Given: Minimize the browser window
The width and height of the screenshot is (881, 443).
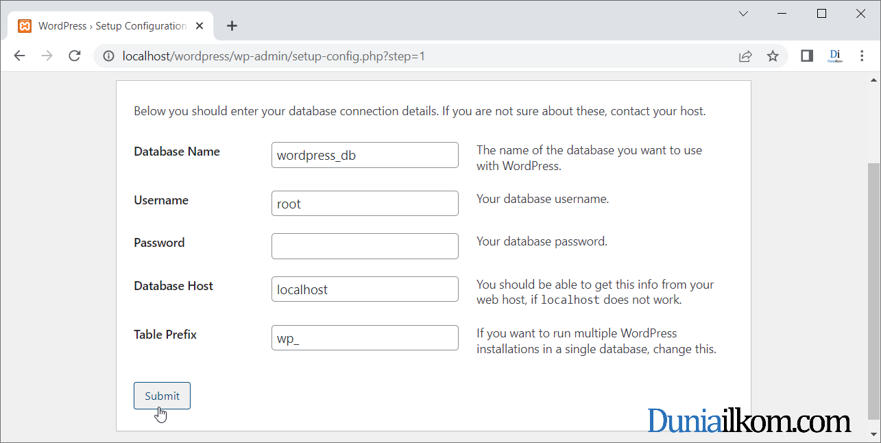Looking at the screenshot, I should click(783, 13).
